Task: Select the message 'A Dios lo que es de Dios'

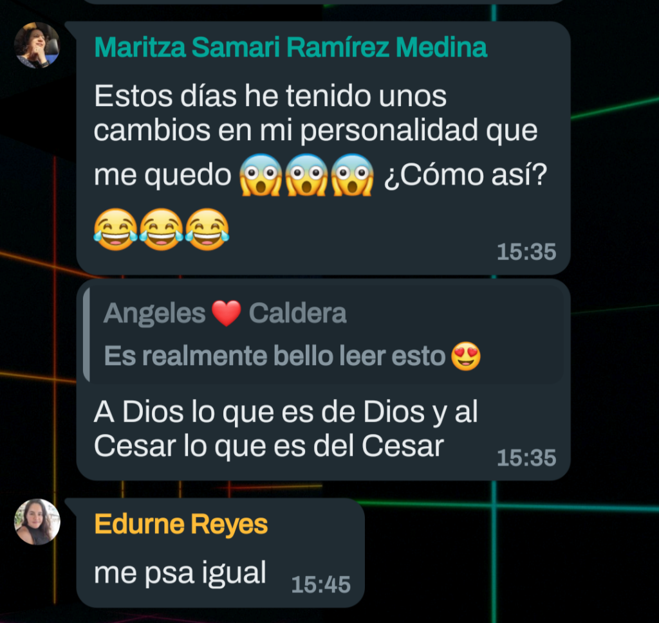Action: click(323, 379)
